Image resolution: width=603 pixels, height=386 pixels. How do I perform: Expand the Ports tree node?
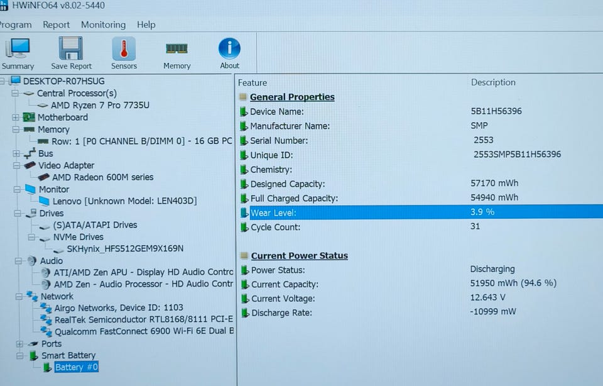coord(19,344)
